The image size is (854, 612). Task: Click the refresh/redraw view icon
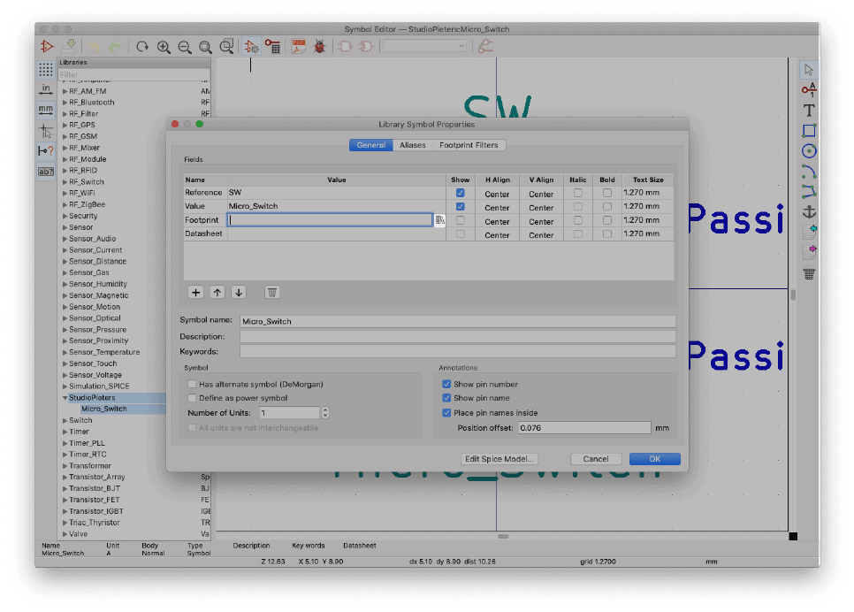coord(142,47)
